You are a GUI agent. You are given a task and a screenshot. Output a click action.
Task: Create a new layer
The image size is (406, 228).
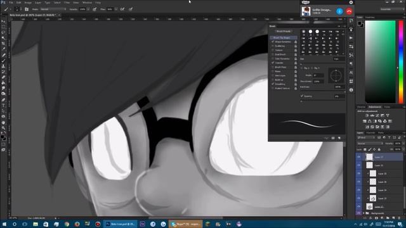coord(393,218)
